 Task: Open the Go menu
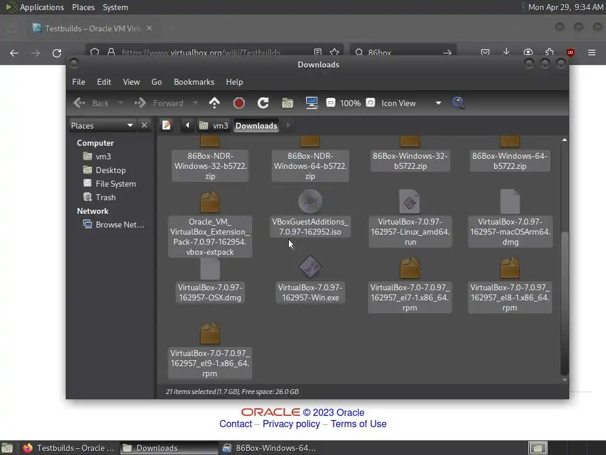pos(156,82)
